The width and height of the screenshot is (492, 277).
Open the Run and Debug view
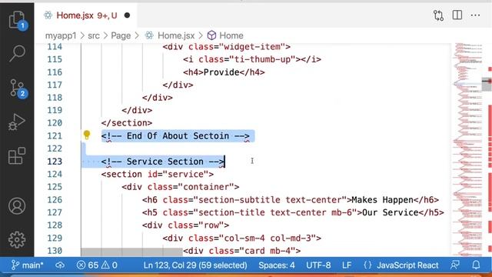[17, 122]
